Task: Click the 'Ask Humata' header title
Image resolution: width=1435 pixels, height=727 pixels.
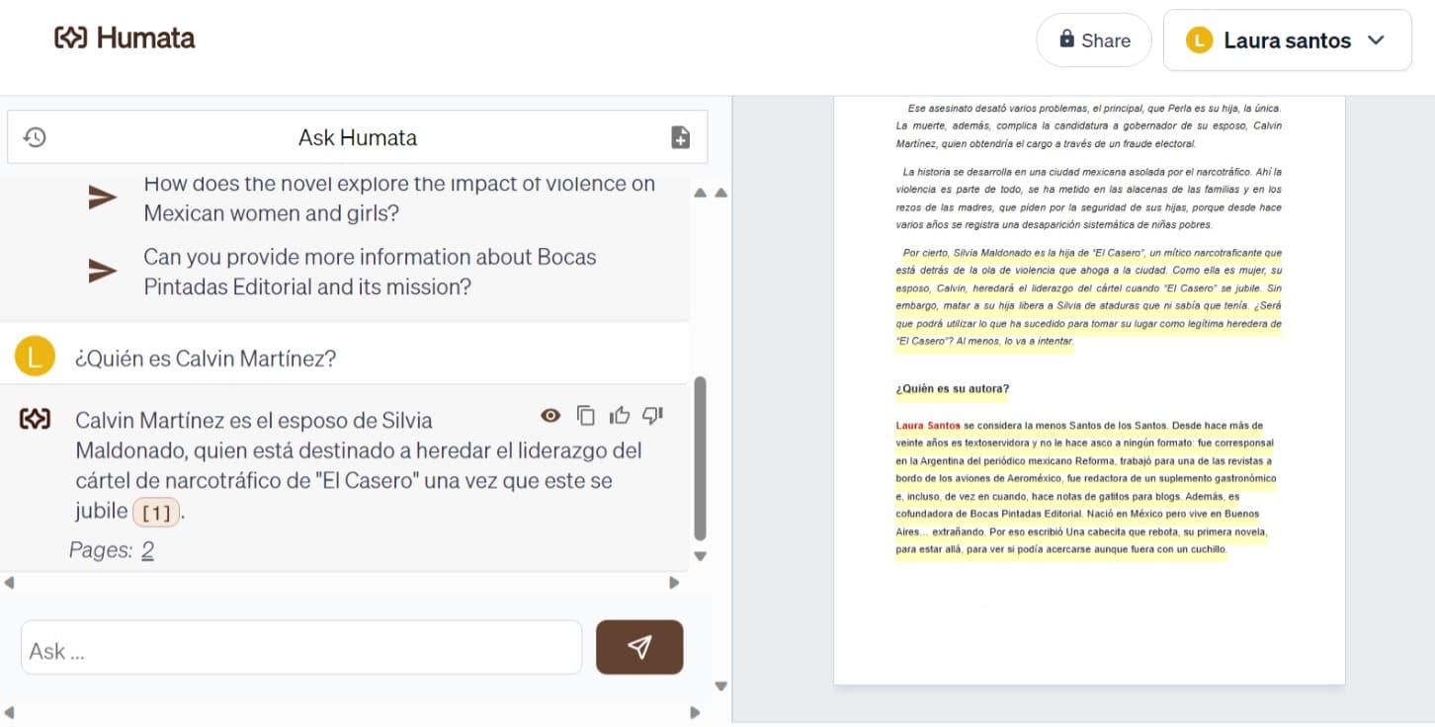Action: pos(358,137)
